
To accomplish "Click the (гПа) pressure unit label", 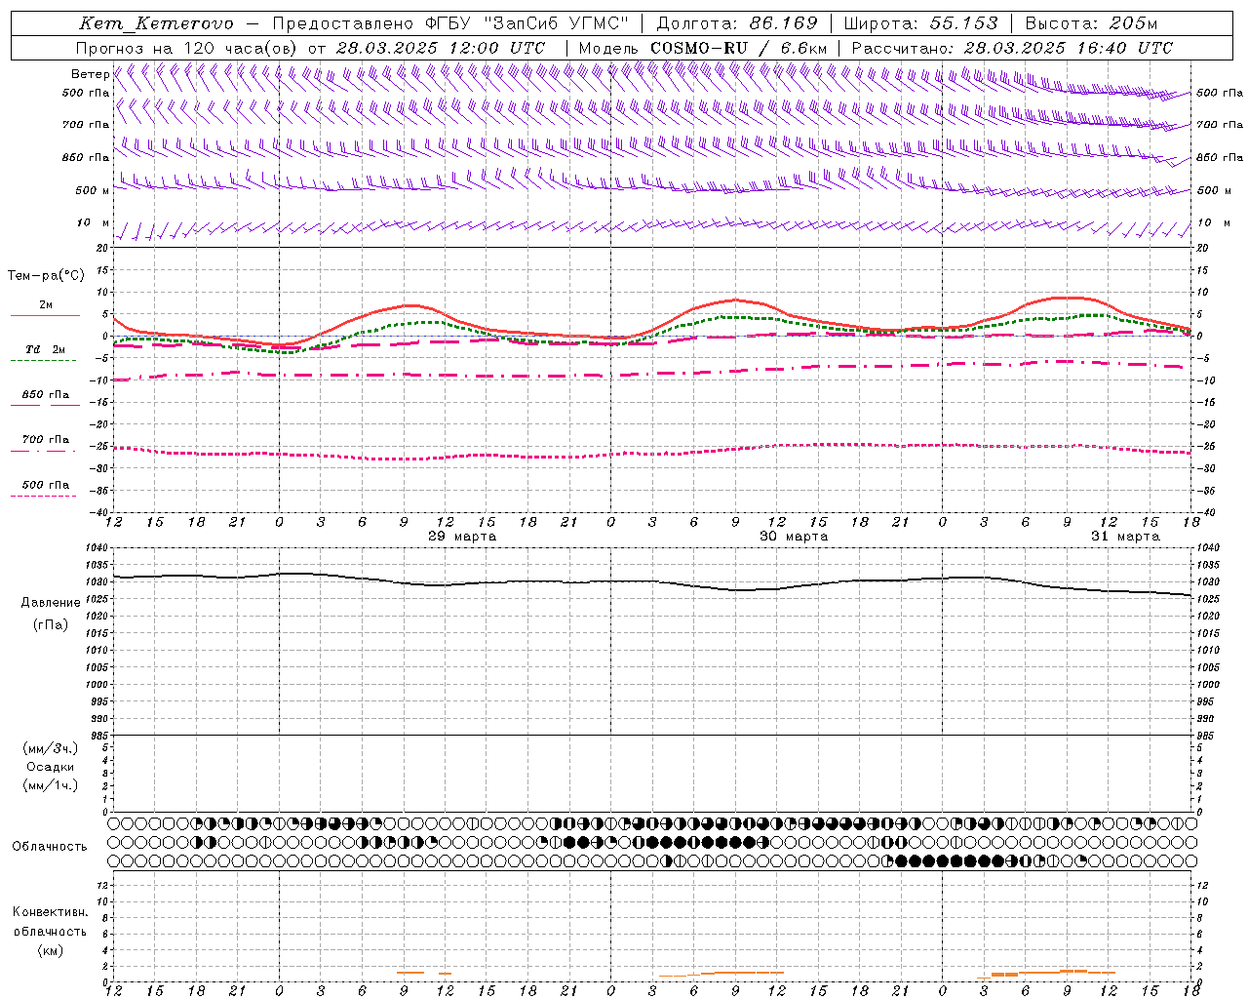I will click(51, 625).
